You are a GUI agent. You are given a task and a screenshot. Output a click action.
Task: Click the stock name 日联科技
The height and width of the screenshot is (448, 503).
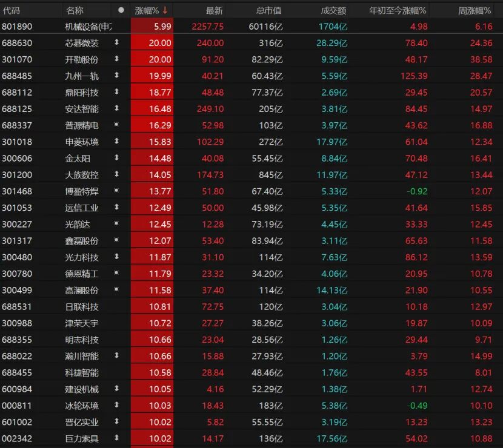pos(82,307)
